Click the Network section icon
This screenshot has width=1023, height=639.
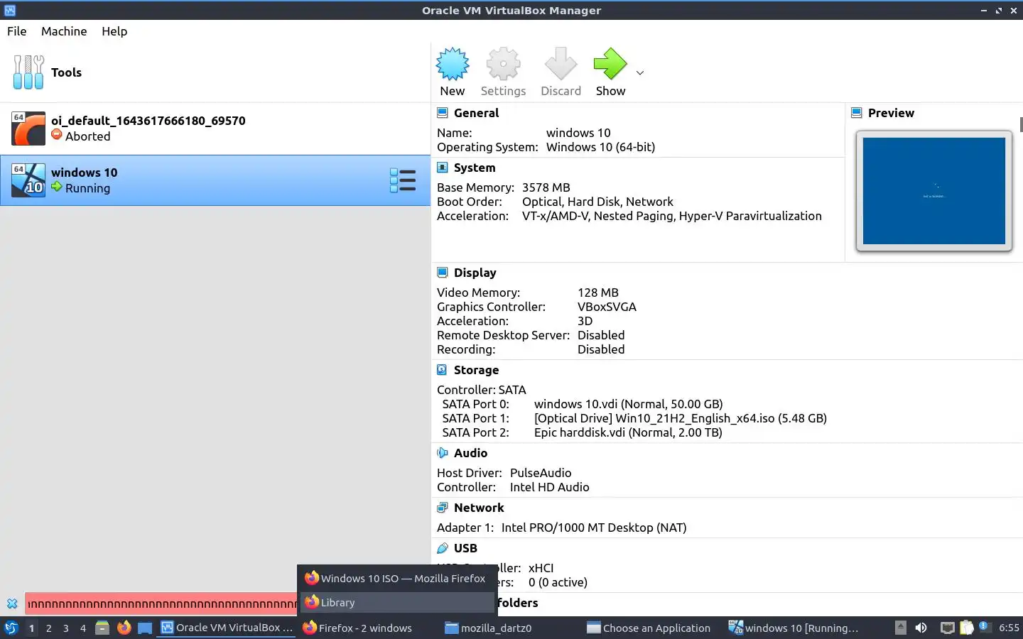coord(443,508)
